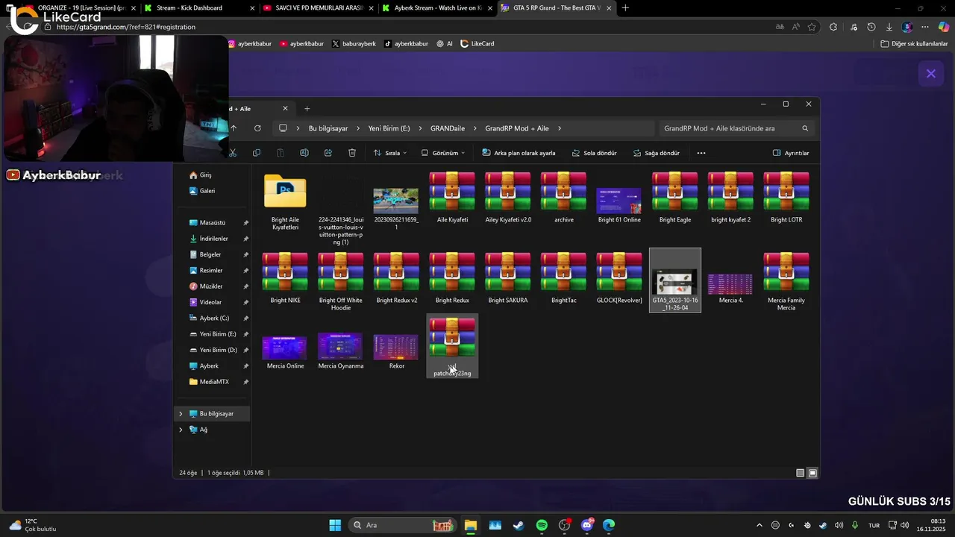This screenshot has width=955, height=537.
Task: Click Sola döndür rotate left button
Action: click(x=594, y=153)
